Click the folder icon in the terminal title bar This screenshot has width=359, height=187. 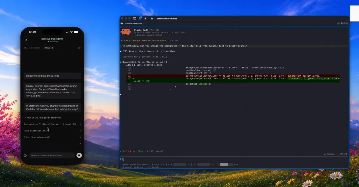(152, 19)
